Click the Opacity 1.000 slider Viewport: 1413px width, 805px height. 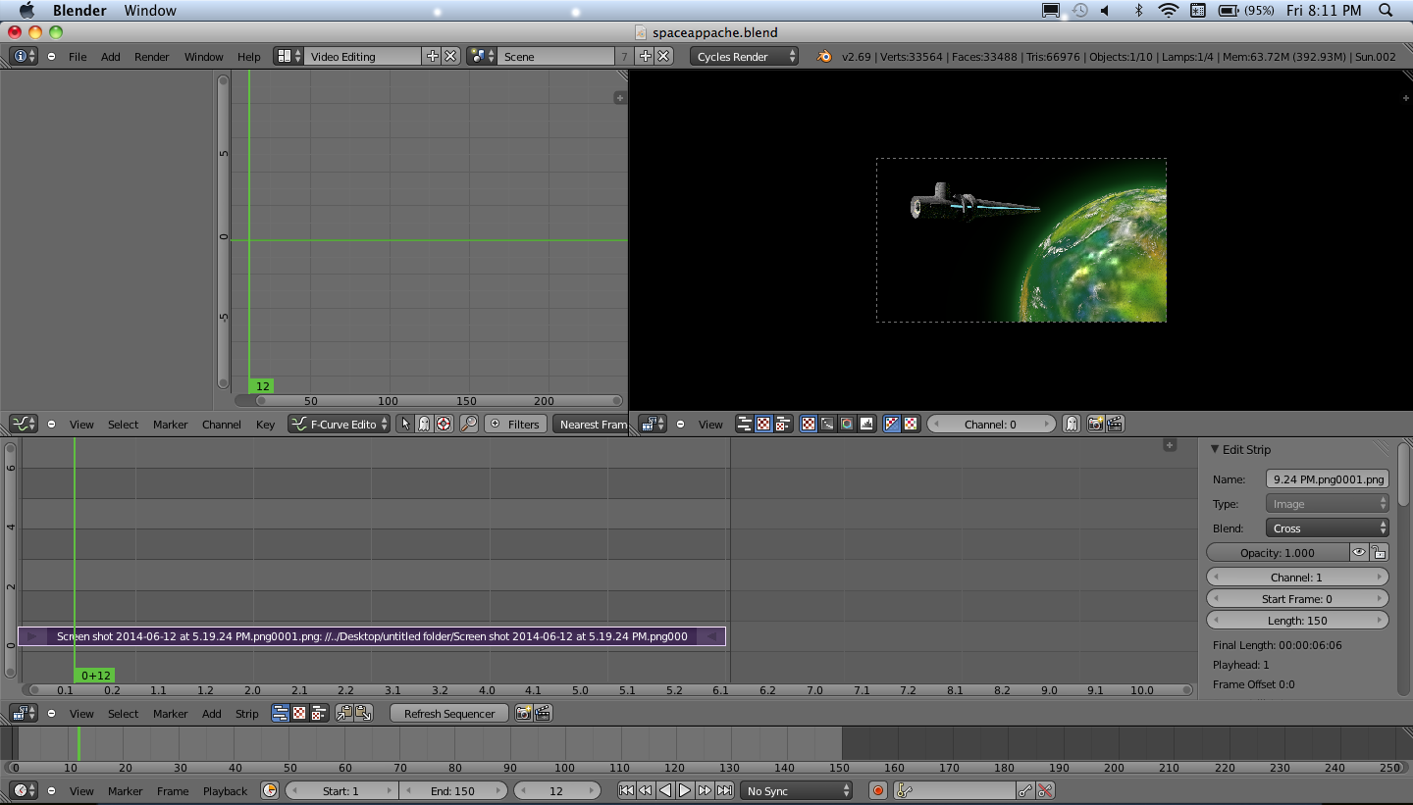click(1278, 553)
